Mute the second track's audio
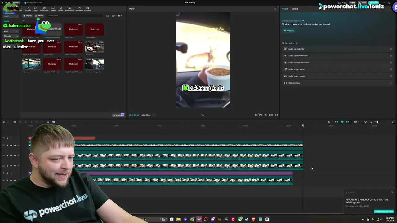This screenshot has width=397, height=223. pos(15,145)
